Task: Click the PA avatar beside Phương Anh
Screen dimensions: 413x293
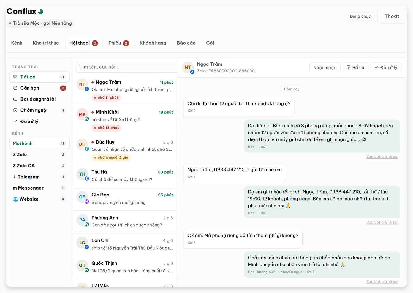Action: (x=82, y=220)
